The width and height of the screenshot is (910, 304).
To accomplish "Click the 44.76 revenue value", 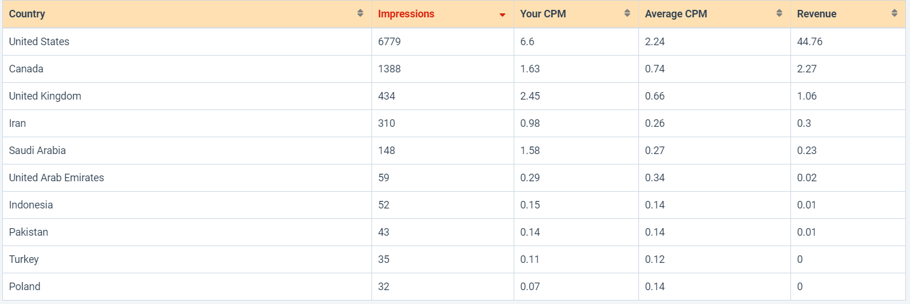I will (x=810, y=42).
